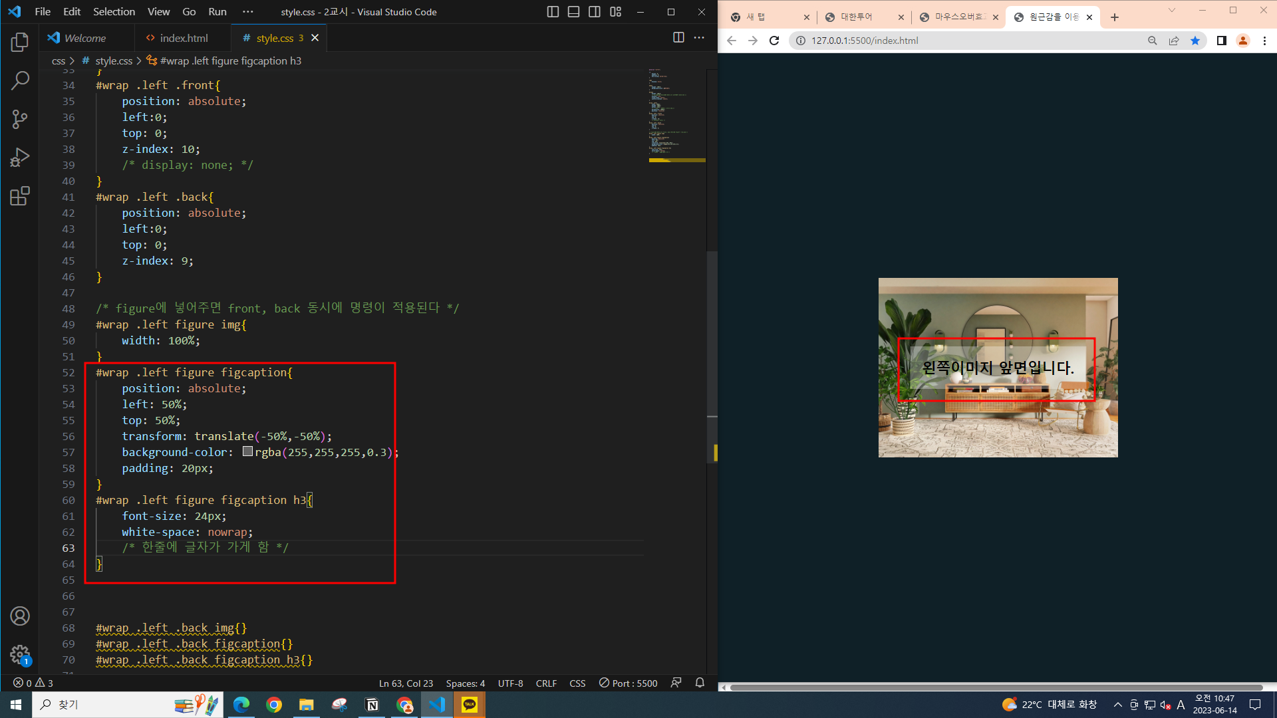This screenshot has width=1277, height=718.
Task: Click the Split Editor Right icon
Action: click(678, 38)
